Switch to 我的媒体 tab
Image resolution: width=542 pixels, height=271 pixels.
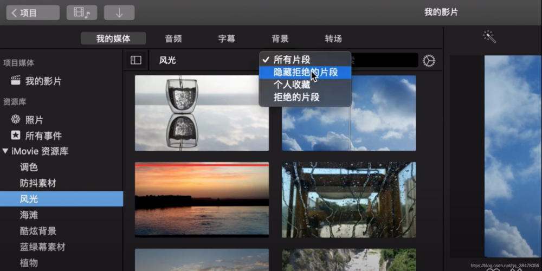tap(113, 38)
